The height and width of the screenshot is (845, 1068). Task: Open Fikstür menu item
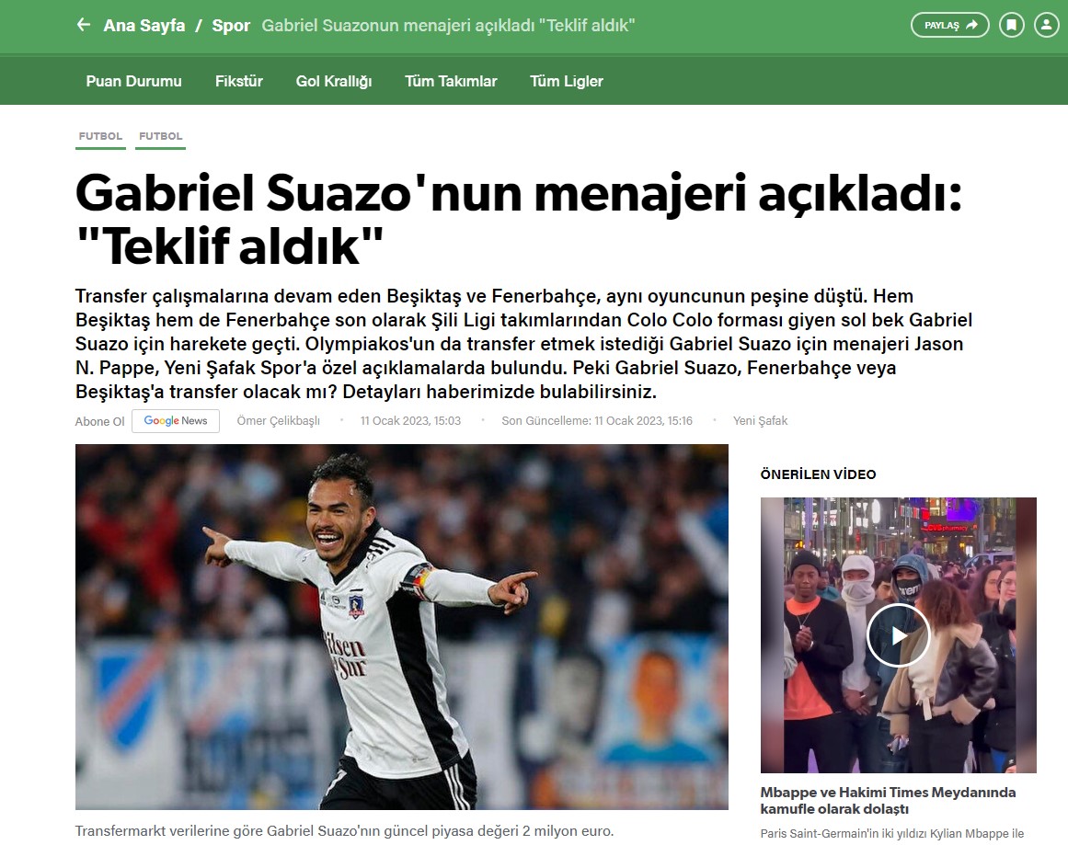[239, 81]
